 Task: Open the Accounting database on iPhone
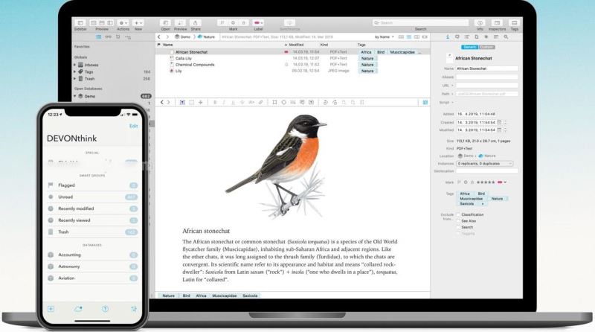(x=92, y=255)
